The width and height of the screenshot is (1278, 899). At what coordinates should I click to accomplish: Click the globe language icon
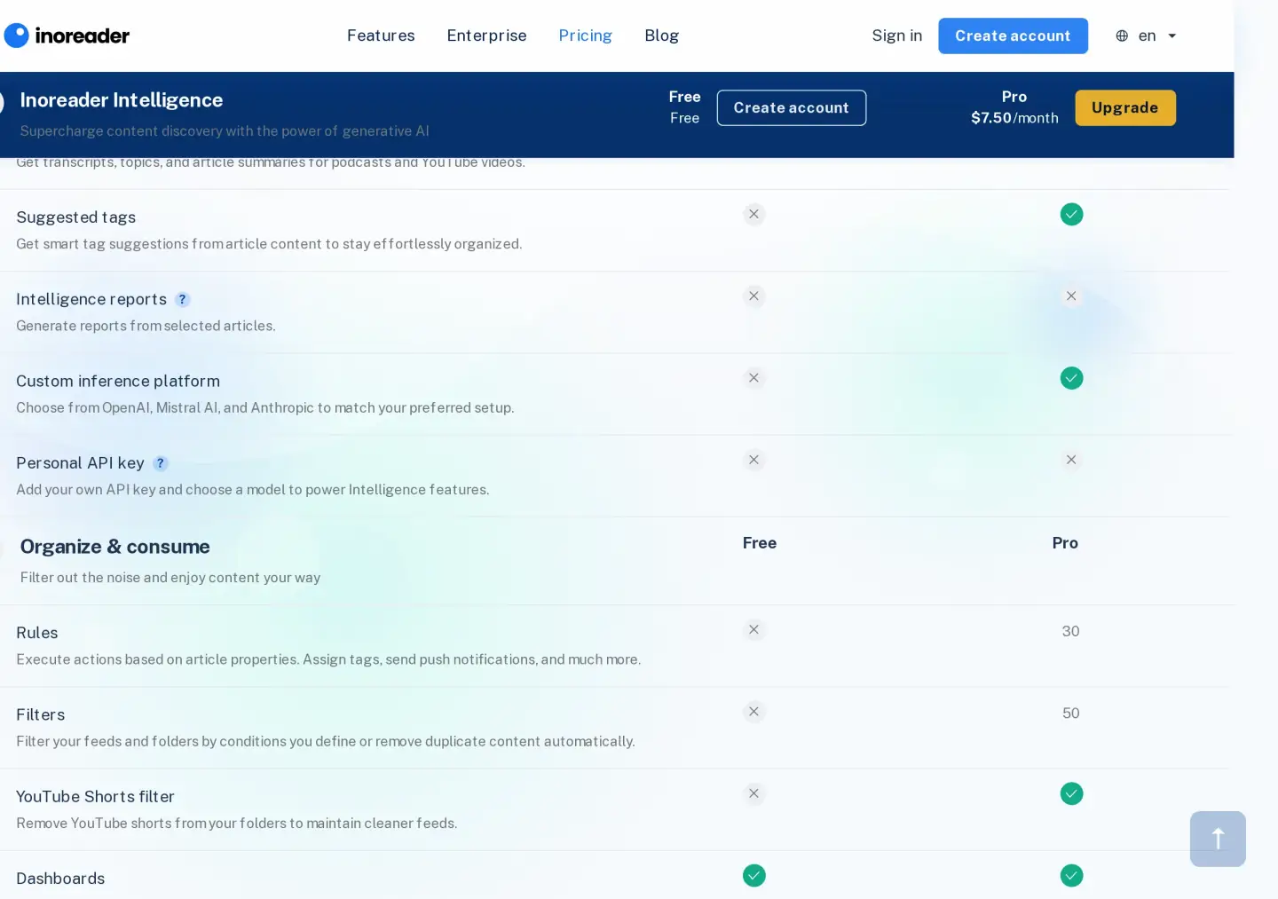1122,35
